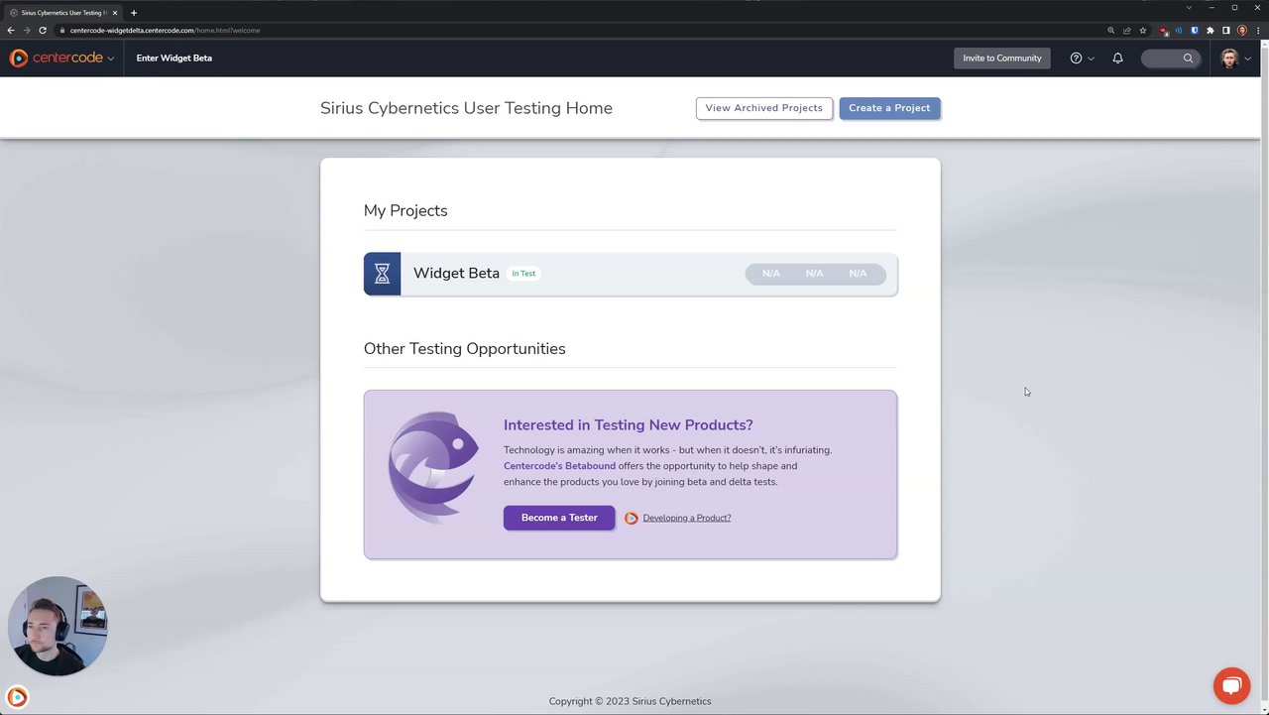Screen dimensions: 1269x715
Task: Click Invite to Community button
Action: [x=1002, y=59]
